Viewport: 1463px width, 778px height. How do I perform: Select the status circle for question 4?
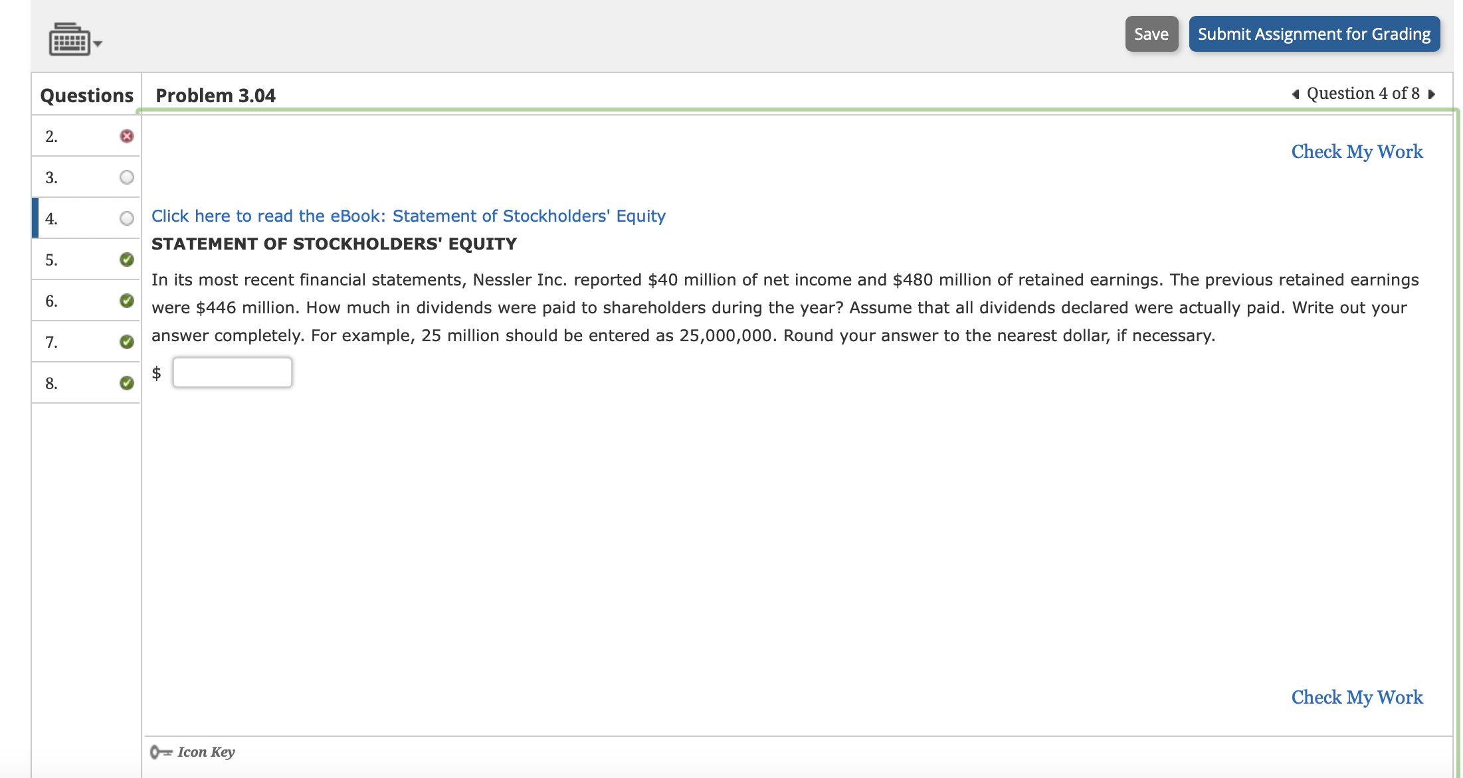[126, 218]
